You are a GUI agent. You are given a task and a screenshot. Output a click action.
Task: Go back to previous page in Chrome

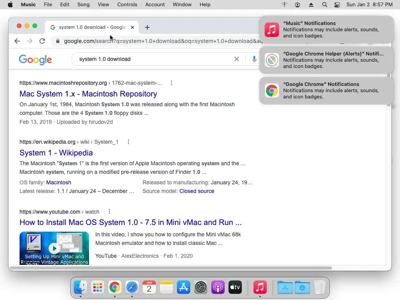tap(17, 41)
